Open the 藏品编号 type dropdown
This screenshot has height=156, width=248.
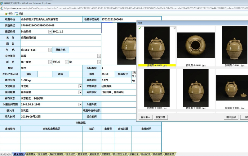(x=50, y=32)
